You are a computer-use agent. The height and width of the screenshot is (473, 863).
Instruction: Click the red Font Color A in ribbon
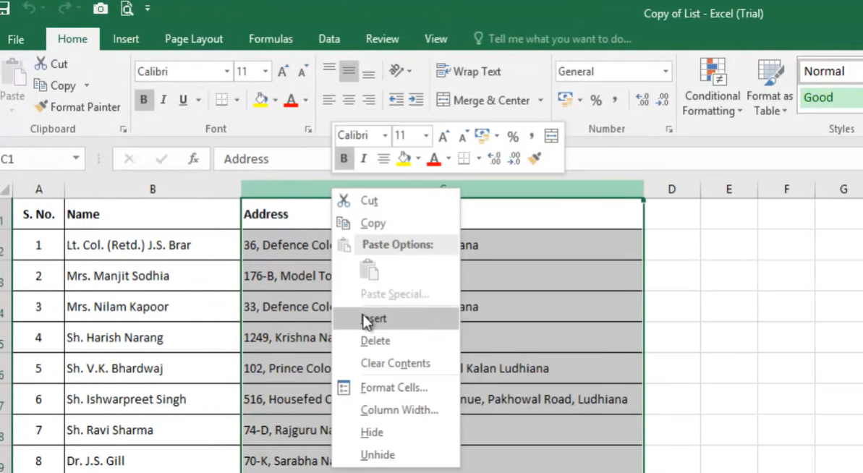tap(291, 100)
